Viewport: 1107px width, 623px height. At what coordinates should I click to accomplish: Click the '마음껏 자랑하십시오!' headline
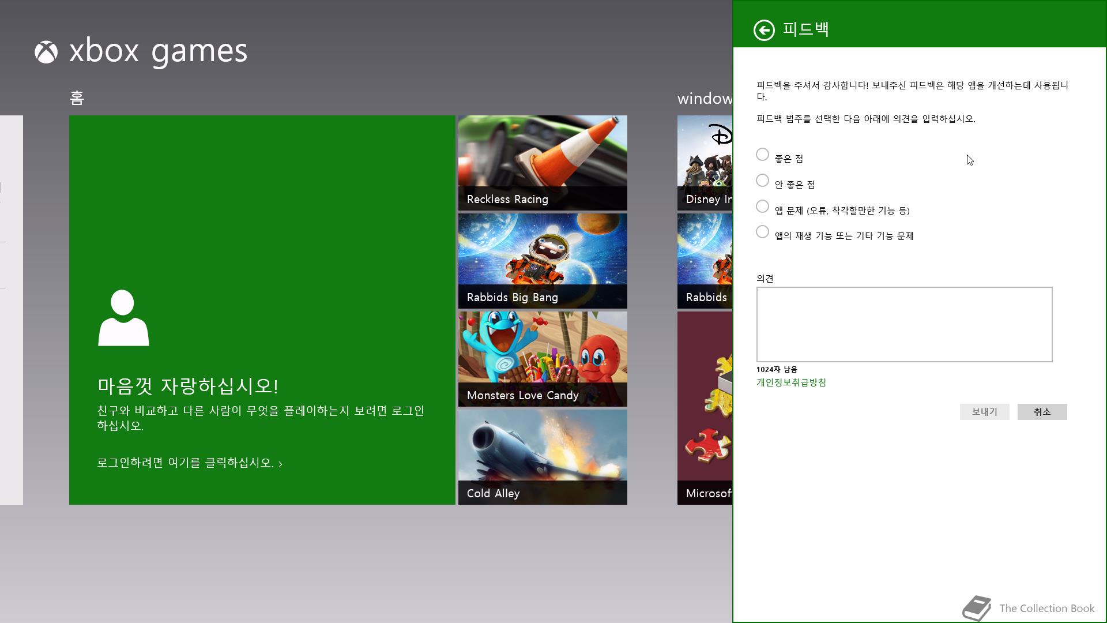click(x=188, y=386)
